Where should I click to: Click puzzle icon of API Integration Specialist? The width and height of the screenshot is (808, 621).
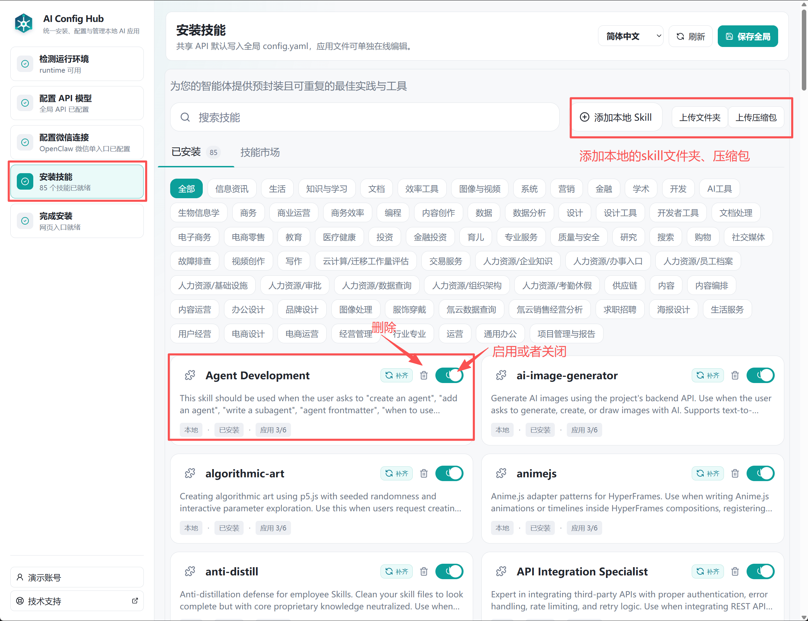pos(501,572)
